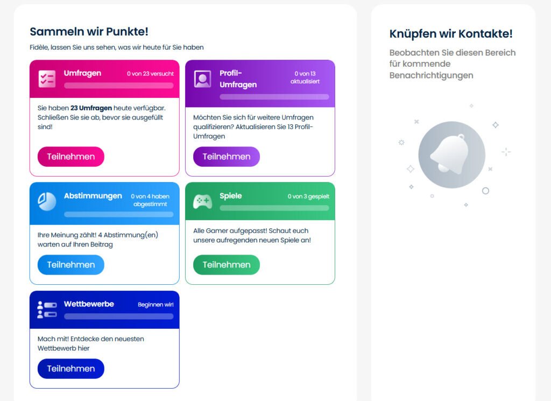Click the "Knüpfen wir Kontakte!" heading
This screenshot has height=401, width=551.
pyautogui.click(x=451, y=34)
